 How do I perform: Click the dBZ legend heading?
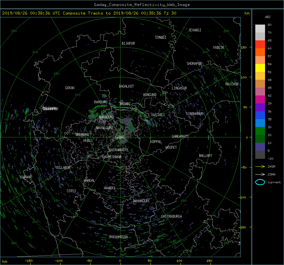coord(268,17)
